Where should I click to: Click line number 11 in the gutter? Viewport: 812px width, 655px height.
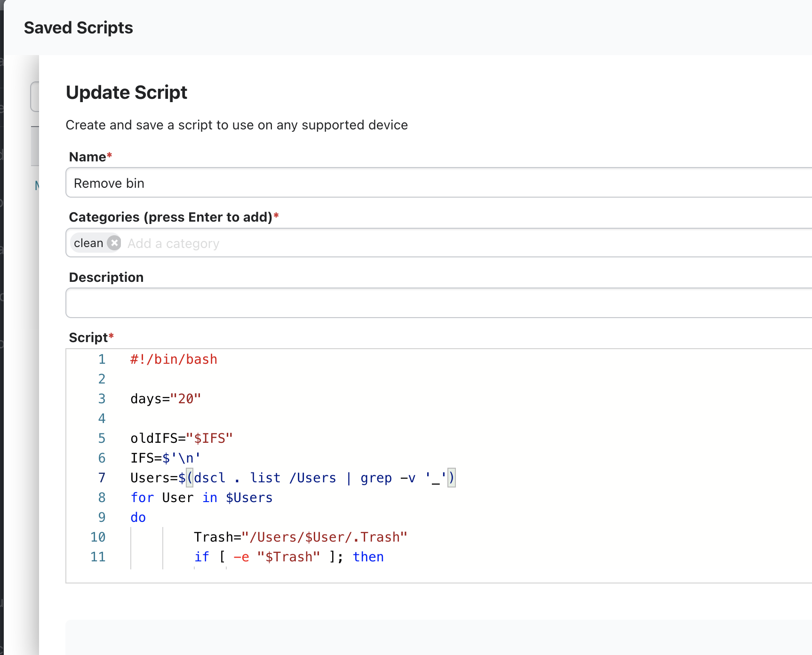tap(98, 557)
